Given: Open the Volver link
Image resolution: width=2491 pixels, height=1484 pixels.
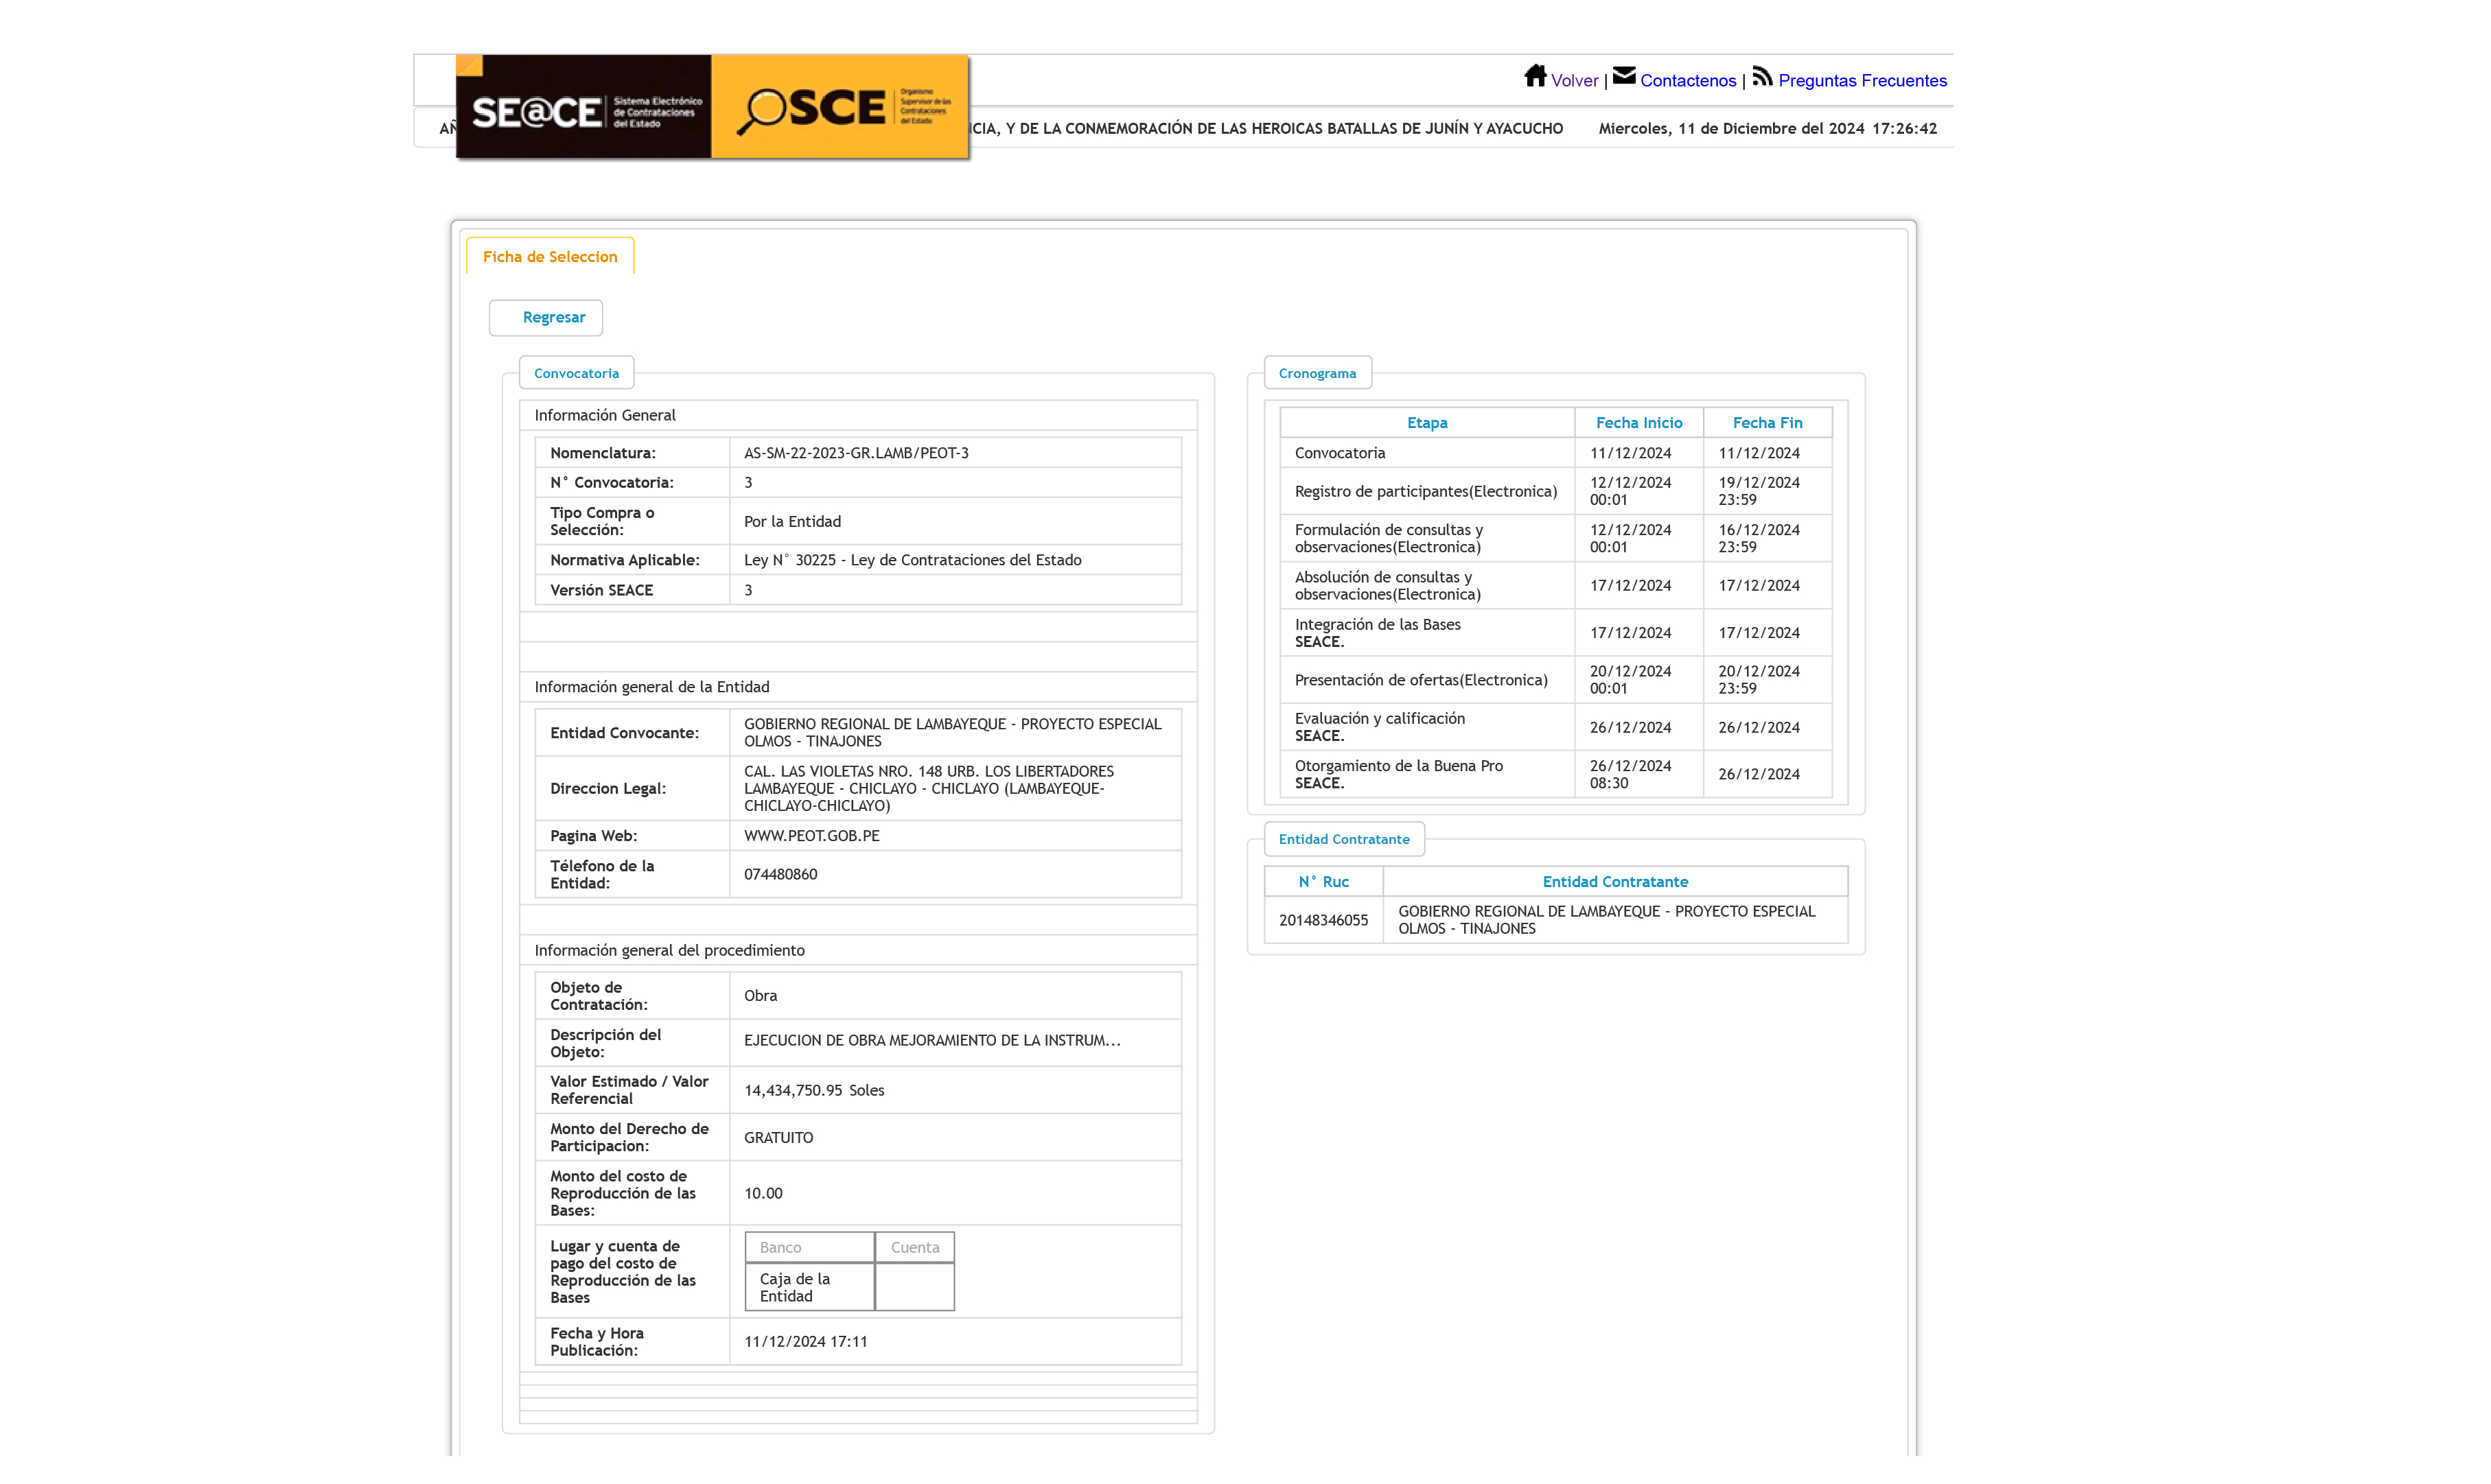Looking at the screenshot, I should click(x=1575, y=81).
